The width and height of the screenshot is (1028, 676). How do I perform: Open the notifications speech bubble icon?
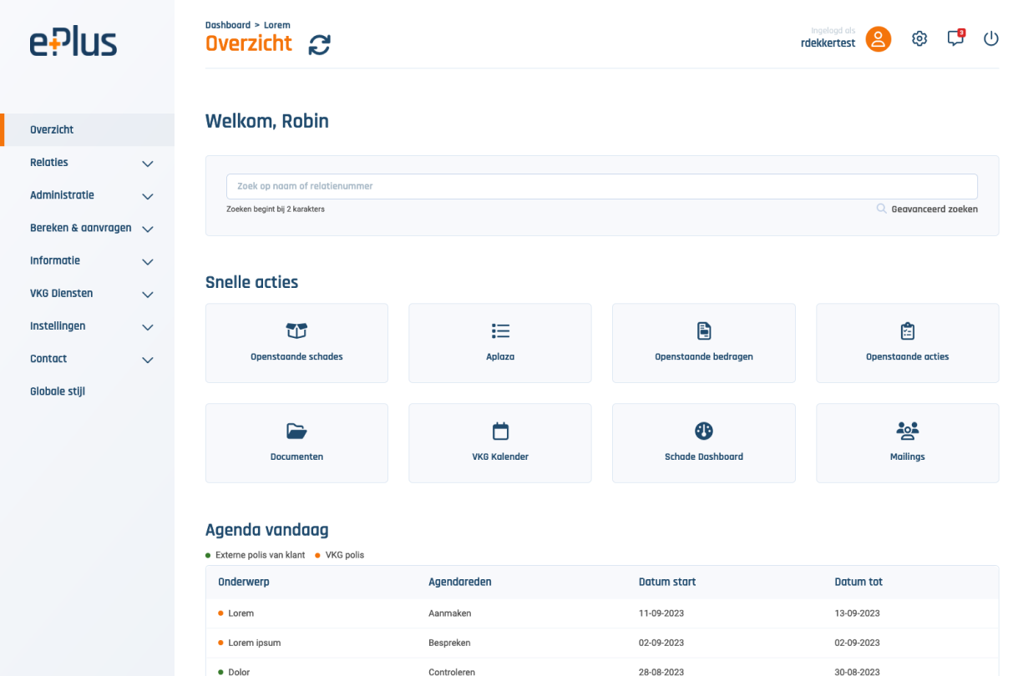tap(955, 38)
